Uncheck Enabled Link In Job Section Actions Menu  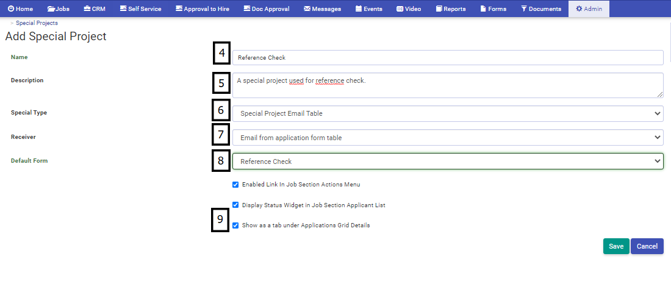click(235, 185)
